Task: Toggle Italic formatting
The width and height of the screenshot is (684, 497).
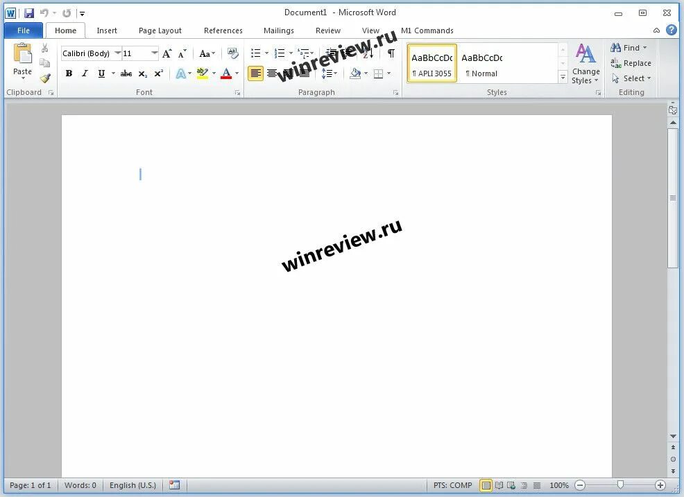Action: pos(85,73)
